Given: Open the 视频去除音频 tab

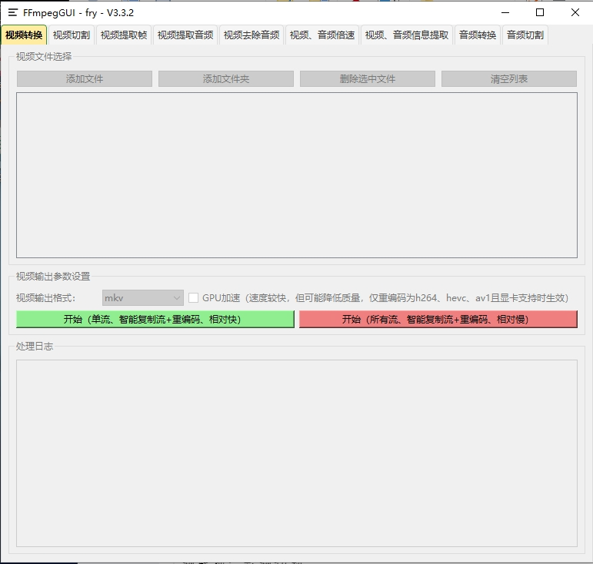Looking at the screenshot, I should coord(252,35).
